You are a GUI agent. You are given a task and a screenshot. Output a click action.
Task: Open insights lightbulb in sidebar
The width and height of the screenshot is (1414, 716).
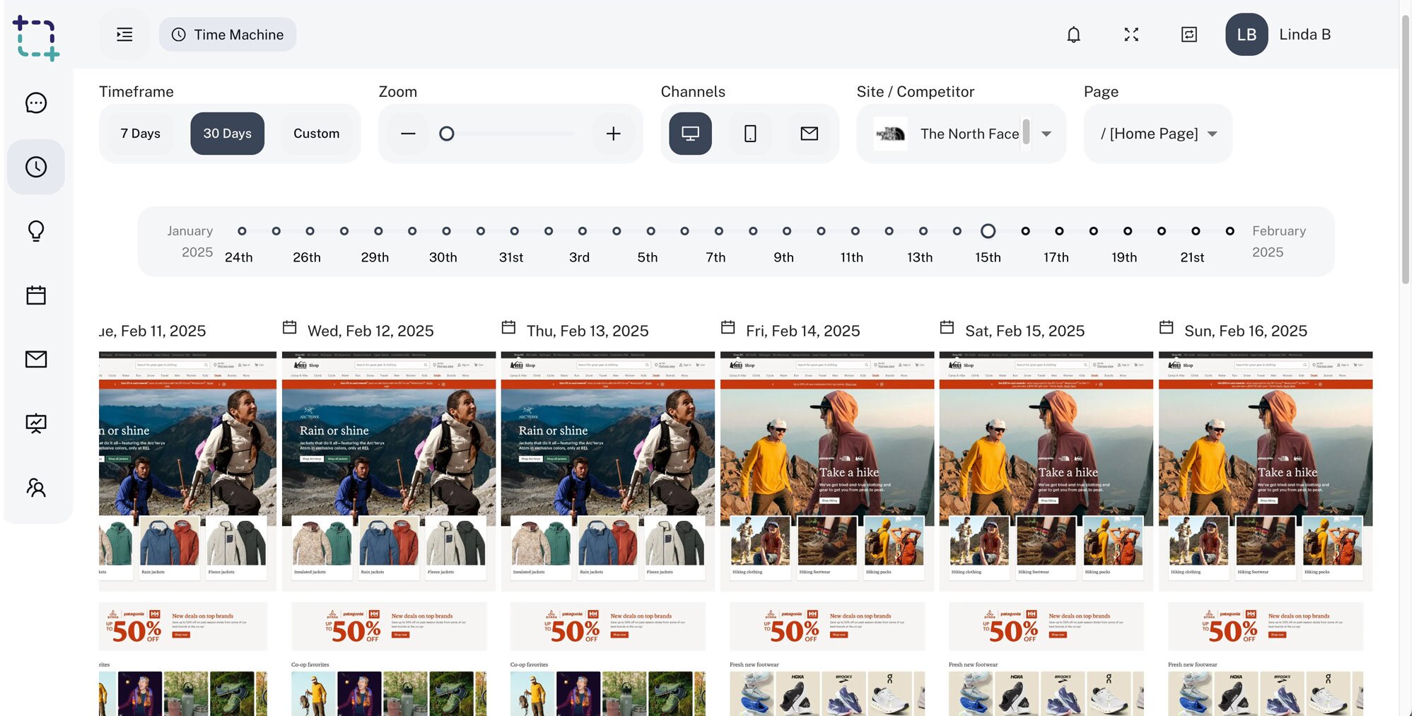36,231
